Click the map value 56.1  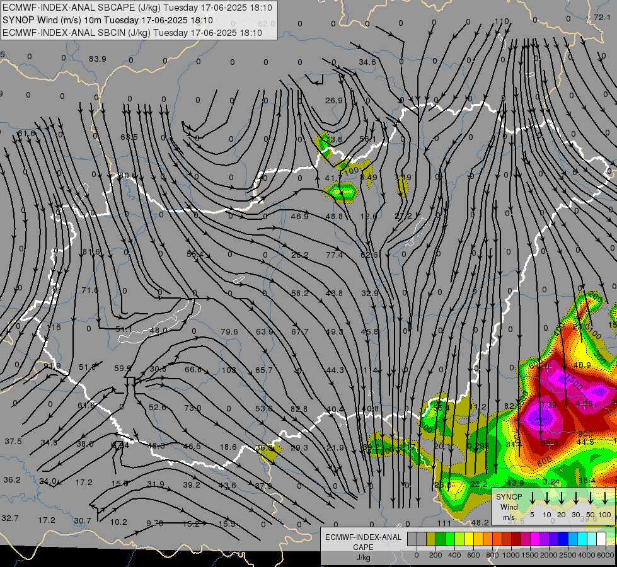pyautogui.click(x=367, y=139)
